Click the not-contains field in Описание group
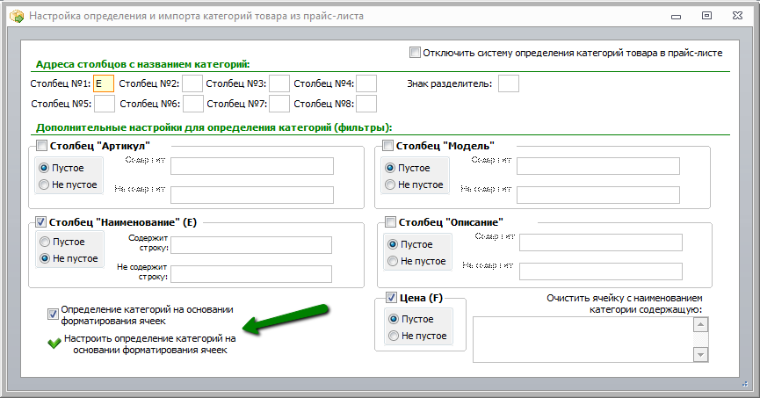 601,271
